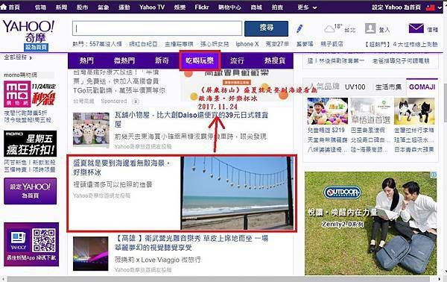Screen dimensions: 447x282
Task: Open the region dropdown arrow beside flag
Action: click(440, 7)
